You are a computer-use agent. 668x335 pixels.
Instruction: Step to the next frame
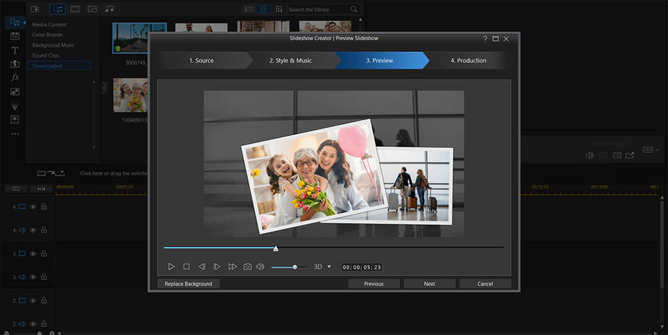(x=216, y=266)
